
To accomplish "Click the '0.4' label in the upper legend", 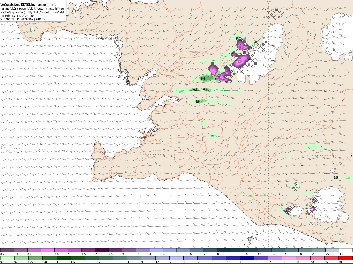I will (x=30, y=254).
